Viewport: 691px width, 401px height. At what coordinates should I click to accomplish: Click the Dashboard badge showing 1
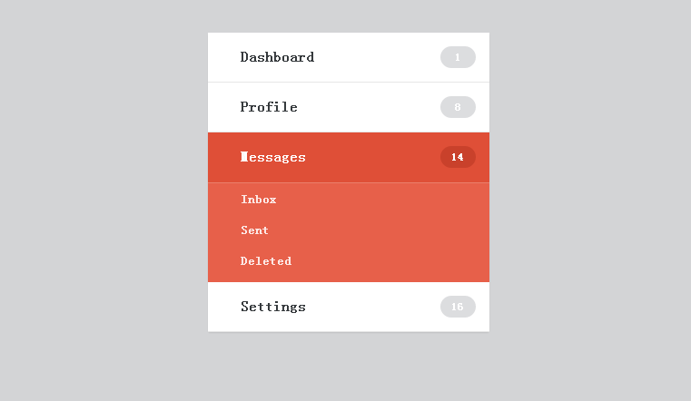[458, 57]
